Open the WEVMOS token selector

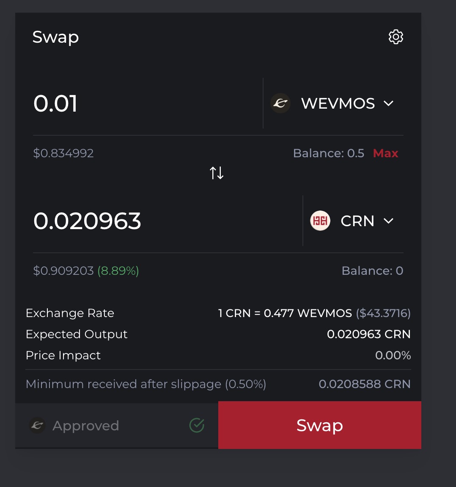click(338, 103)
